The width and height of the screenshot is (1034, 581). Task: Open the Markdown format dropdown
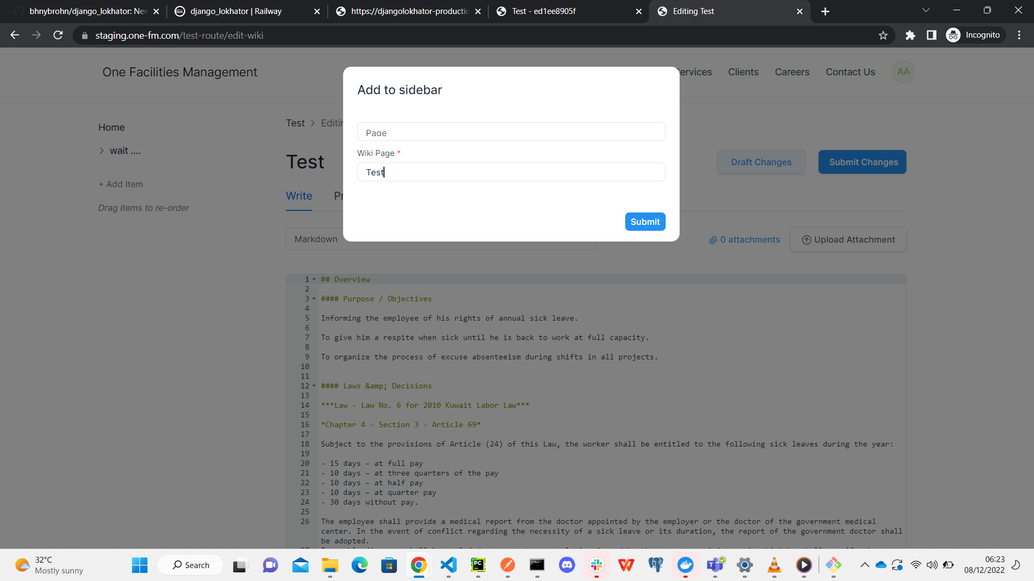[316, 239]
